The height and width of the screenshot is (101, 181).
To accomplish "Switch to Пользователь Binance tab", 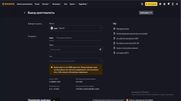I will [64, 38].
